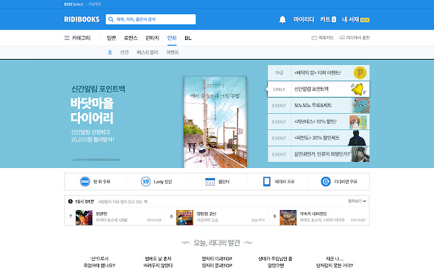Select the 판타지 genre tab

click(152, 38)
